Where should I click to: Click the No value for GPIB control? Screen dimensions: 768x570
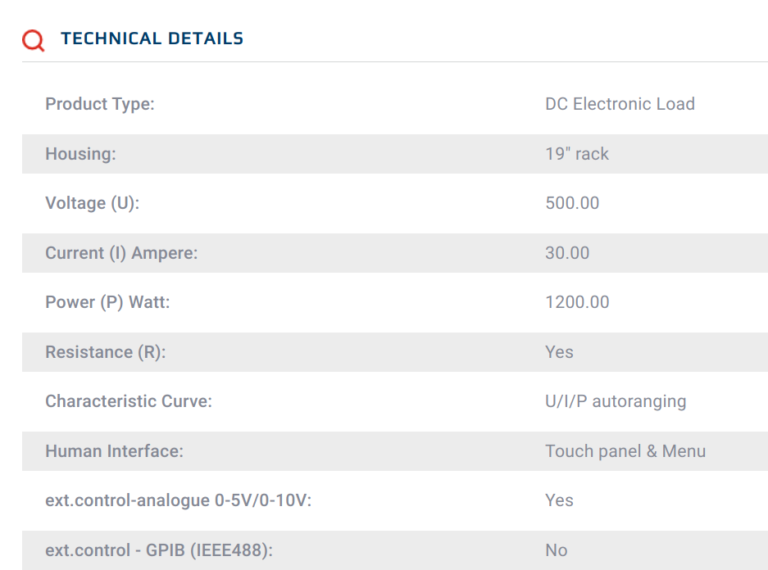[557, 550]
